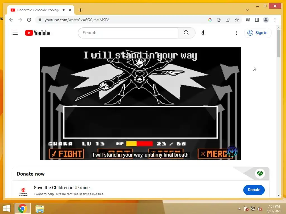This screenshot has height=214, width=286.
Task: Open Action Center flag icon
Action: [246, 209]
